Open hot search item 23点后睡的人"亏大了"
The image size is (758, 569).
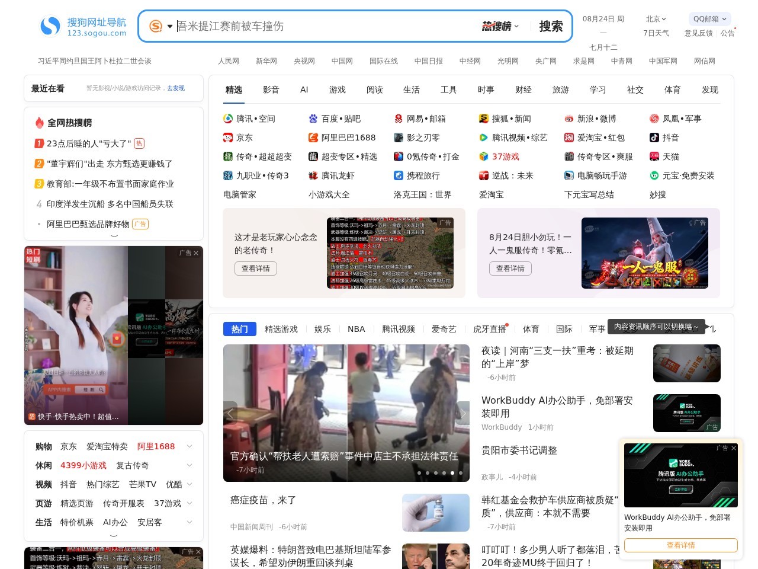[89, 143]
